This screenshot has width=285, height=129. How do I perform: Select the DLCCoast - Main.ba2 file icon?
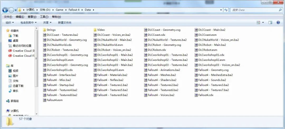click(196, 30)
